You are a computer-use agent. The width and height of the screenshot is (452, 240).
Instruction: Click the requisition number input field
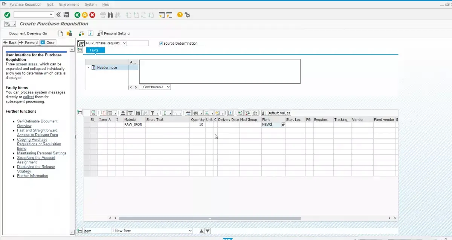pos(138,43)
